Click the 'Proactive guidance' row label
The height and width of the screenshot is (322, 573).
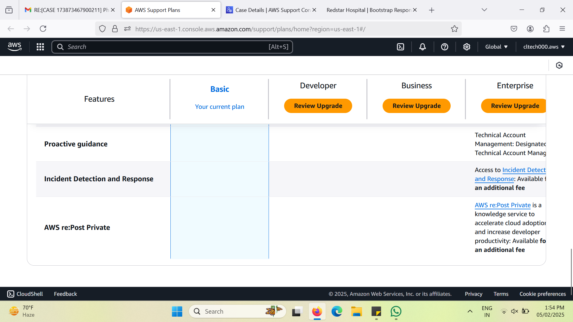click(x=76, y=144)
